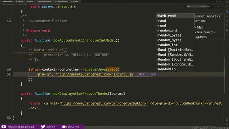Toggle match case in find widget
This screenshot has height=129, width=229.
pyautogui.click(x=202, y=6)
